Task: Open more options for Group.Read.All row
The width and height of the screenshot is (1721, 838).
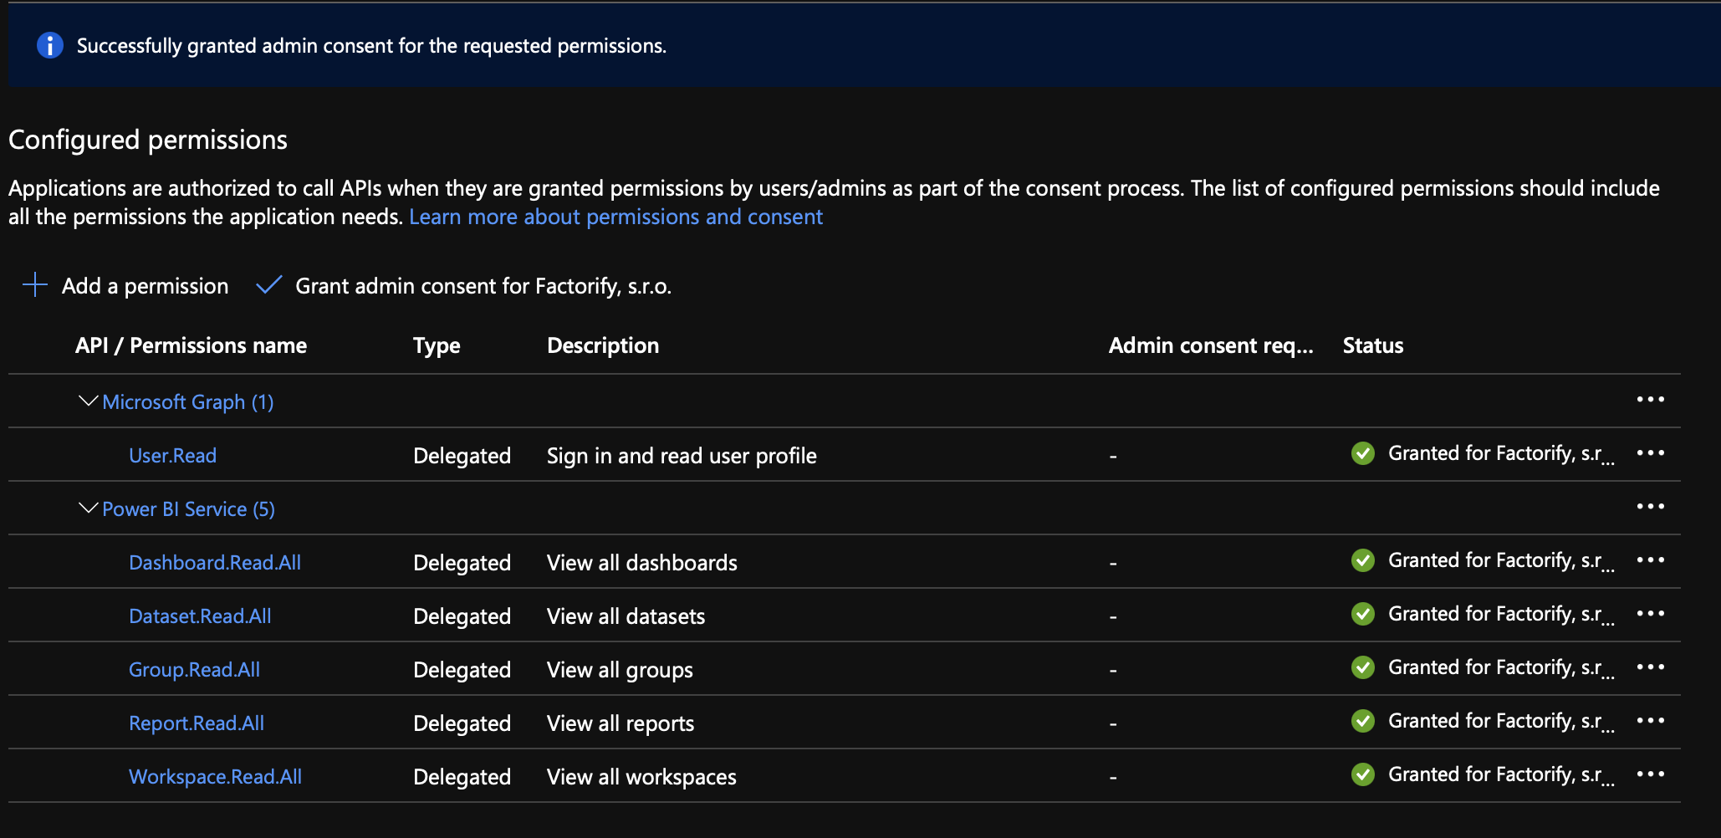Action: [1651, 667]
